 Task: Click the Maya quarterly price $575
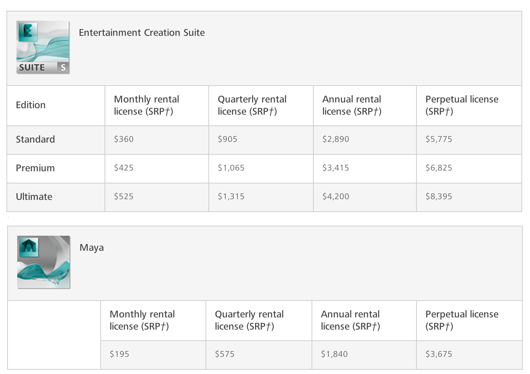(x=225, y=354)
